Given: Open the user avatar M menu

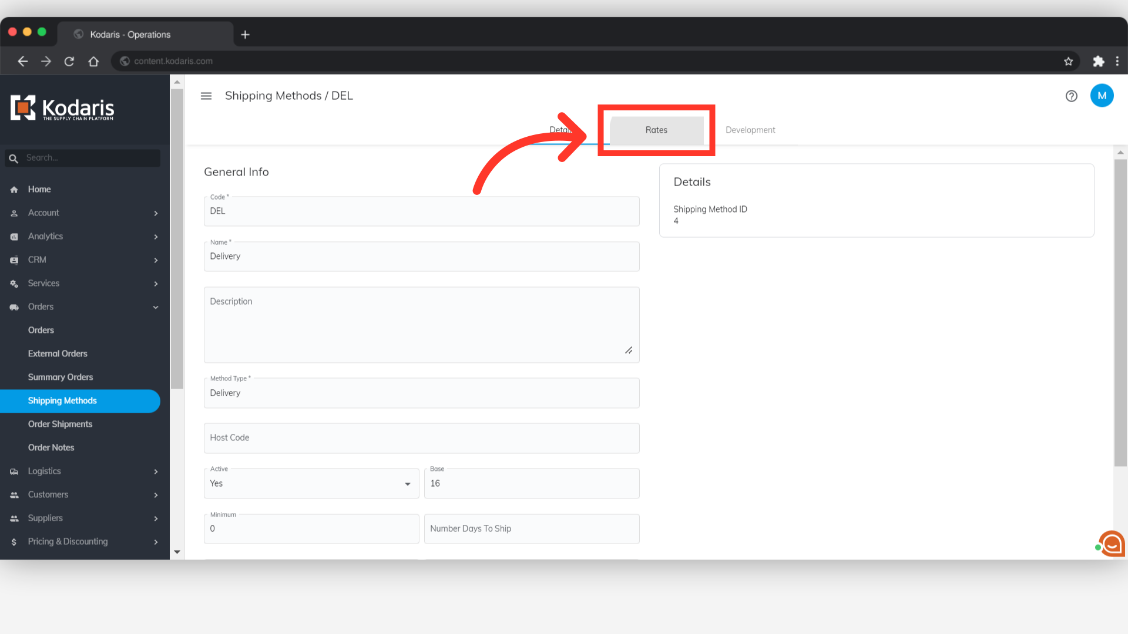Looking at the screenshot, I should (1102, 96).
